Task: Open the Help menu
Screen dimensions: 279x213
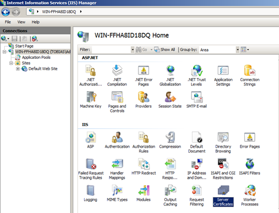Action: [35, 22]
